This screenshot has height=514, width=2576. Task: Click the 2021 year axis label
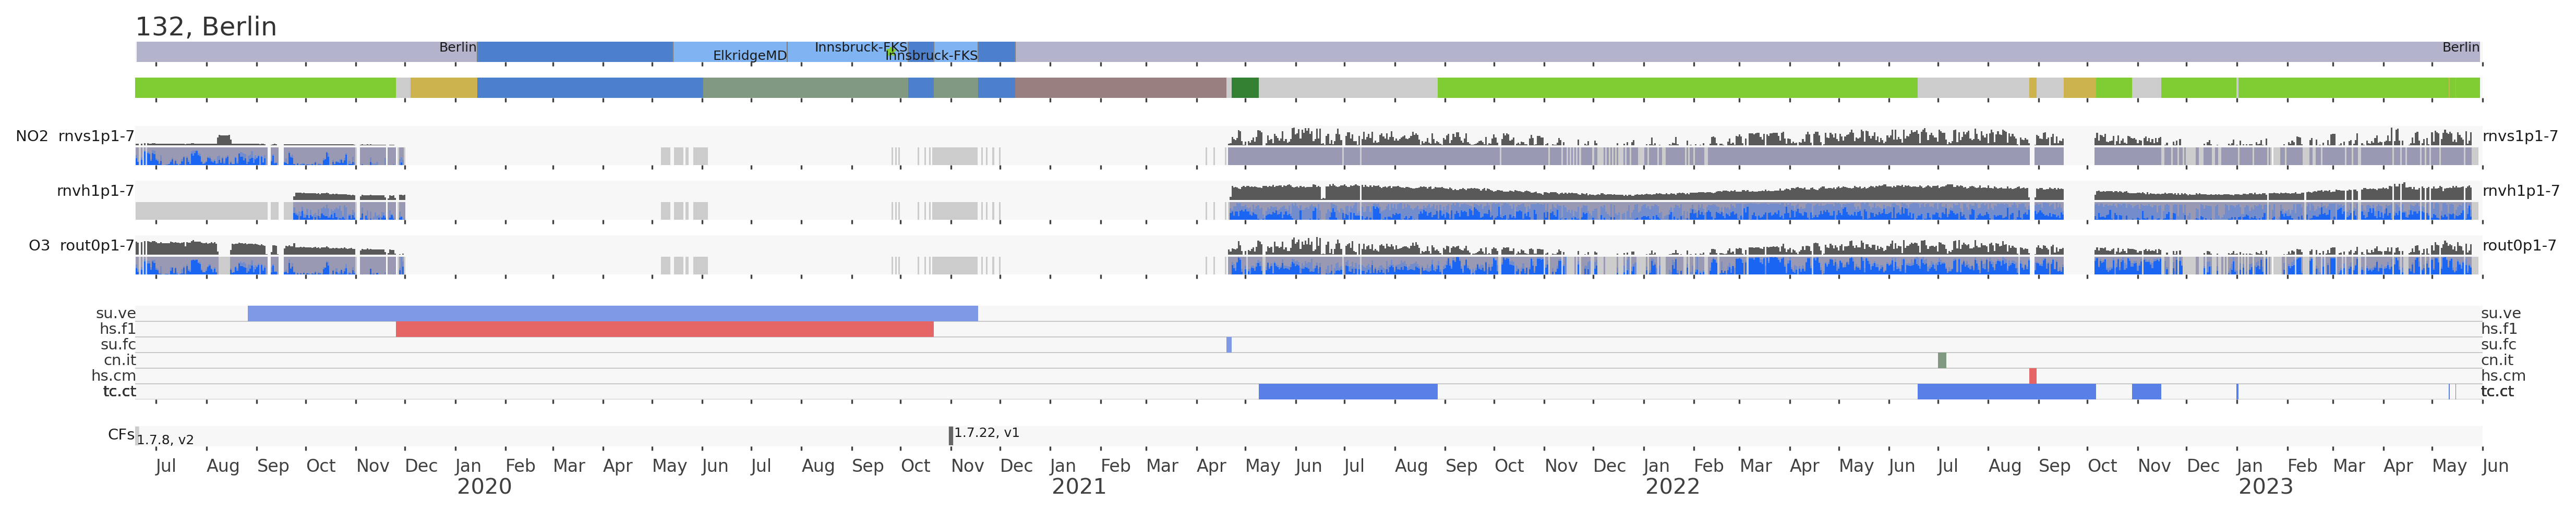tap(1079, 487)
